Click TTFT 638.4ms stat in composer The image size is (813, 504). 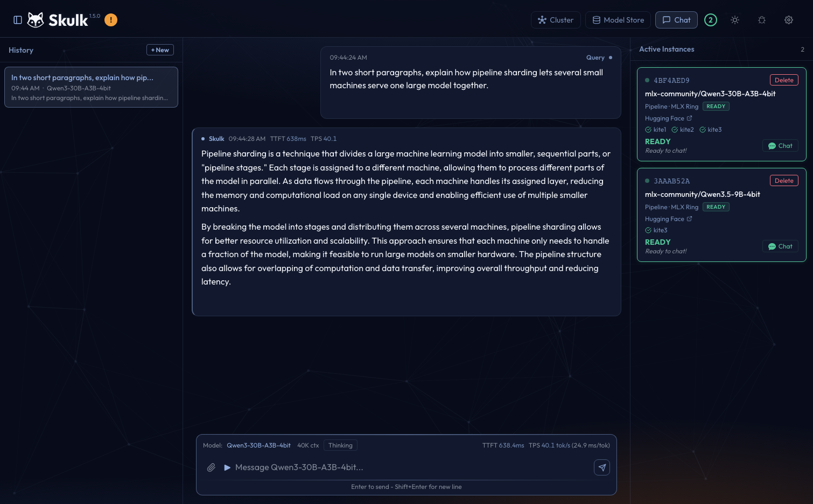tap(503, 445)
